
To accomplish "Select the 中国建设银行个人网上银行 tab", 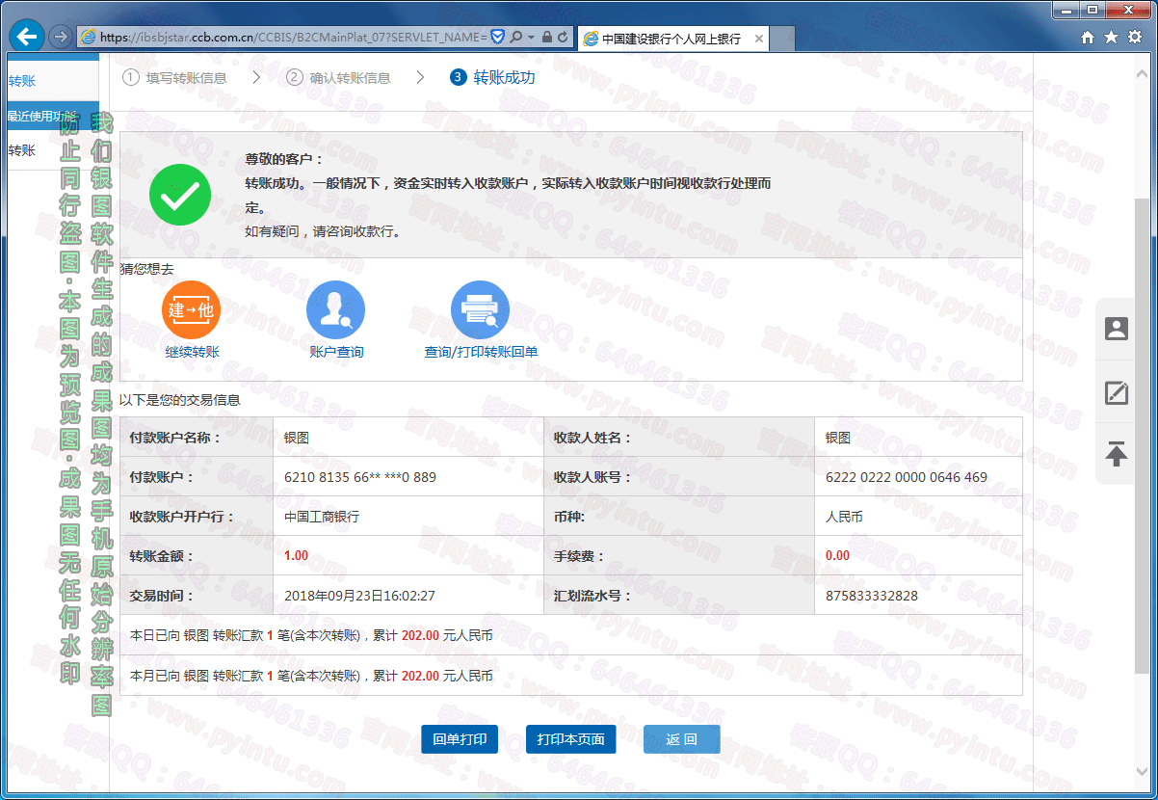I will click(x=672, y=39).
